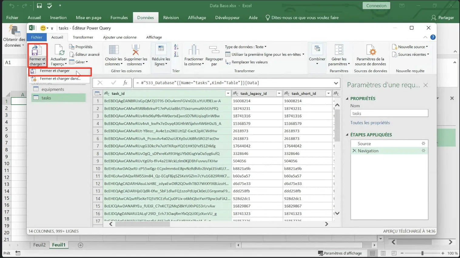The width and height of the screenshot is (460, 258).
Task: Open the Transformer tab
Action: point(83,37)
